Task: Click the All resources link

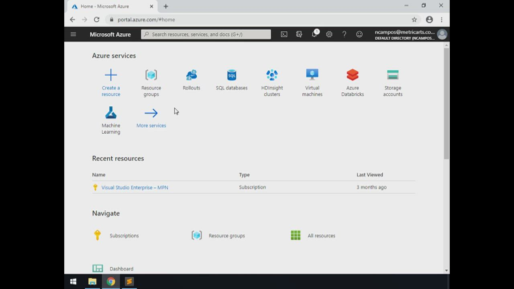Action: (x=321, y=236)
